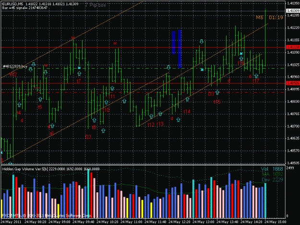This screenshot has width=300, height=225.
Task: Select the up arrow above the t11 label
Action: 112,88
